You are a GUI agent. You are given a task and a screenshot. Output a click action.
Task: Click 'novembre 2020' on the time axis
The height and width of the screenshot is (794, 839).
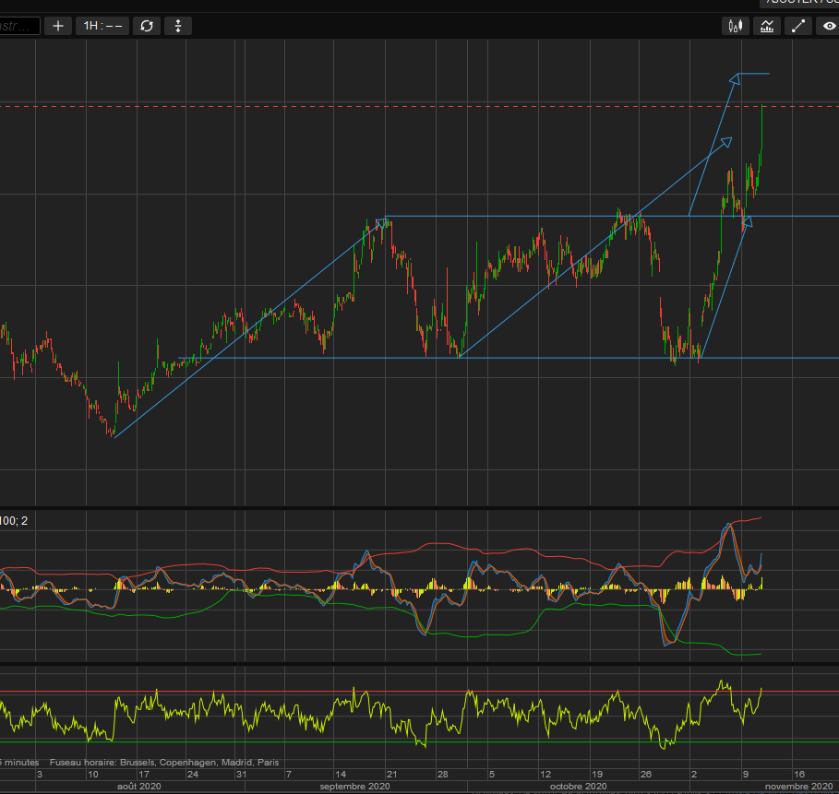click(798, 787)
